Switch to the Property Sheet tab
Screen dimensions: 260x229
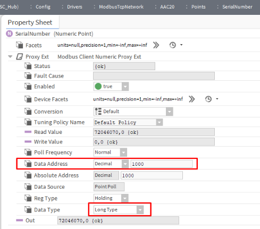(30, 22)
